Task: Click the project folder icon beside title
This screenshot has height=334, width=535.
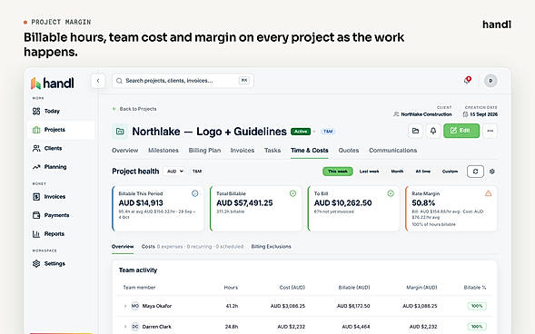Action: (120, 132)
